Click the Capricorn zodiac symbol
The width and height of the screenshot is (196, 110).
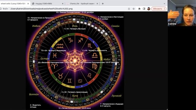pyautogui.click(x=70, y=40)
